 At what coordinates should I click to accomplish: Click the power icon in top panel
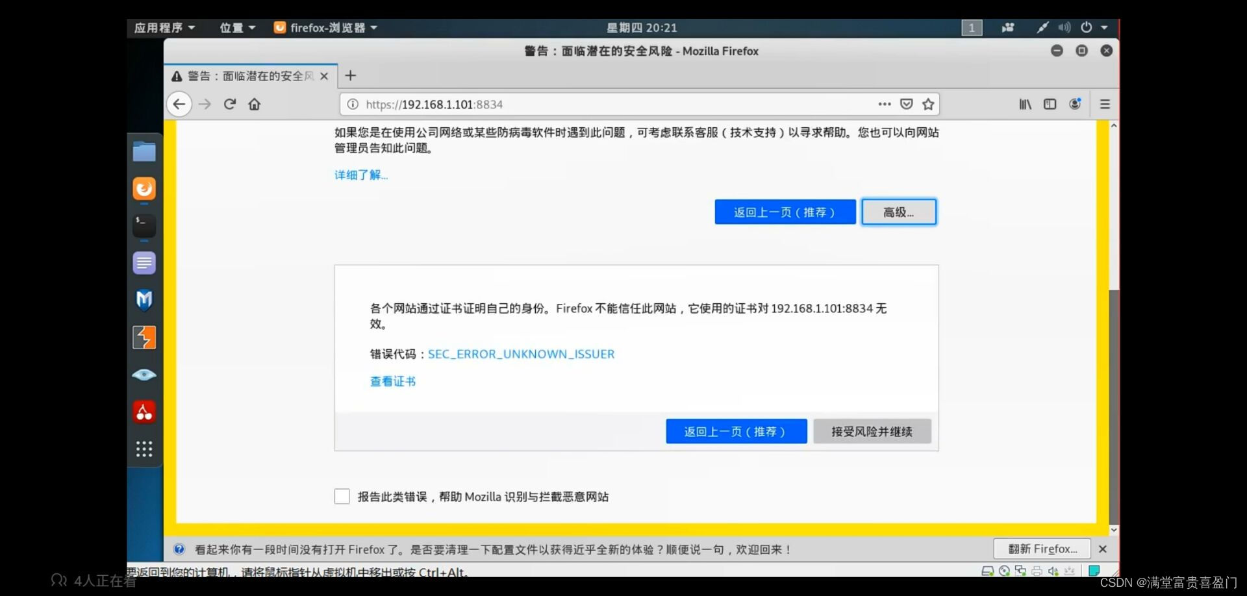(1086, 27)
